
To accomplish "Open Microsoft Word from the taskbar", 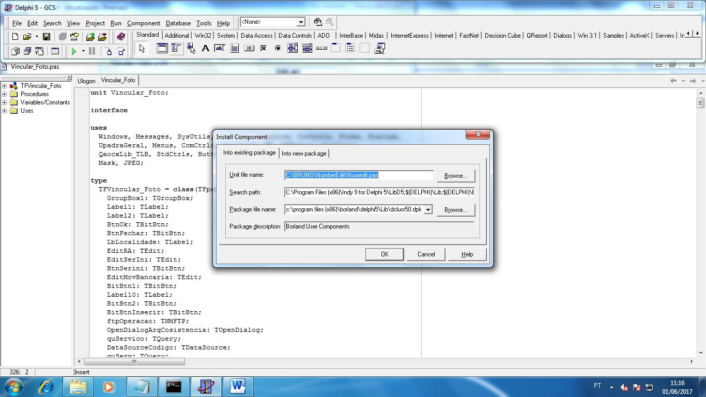I will [238, 386].
